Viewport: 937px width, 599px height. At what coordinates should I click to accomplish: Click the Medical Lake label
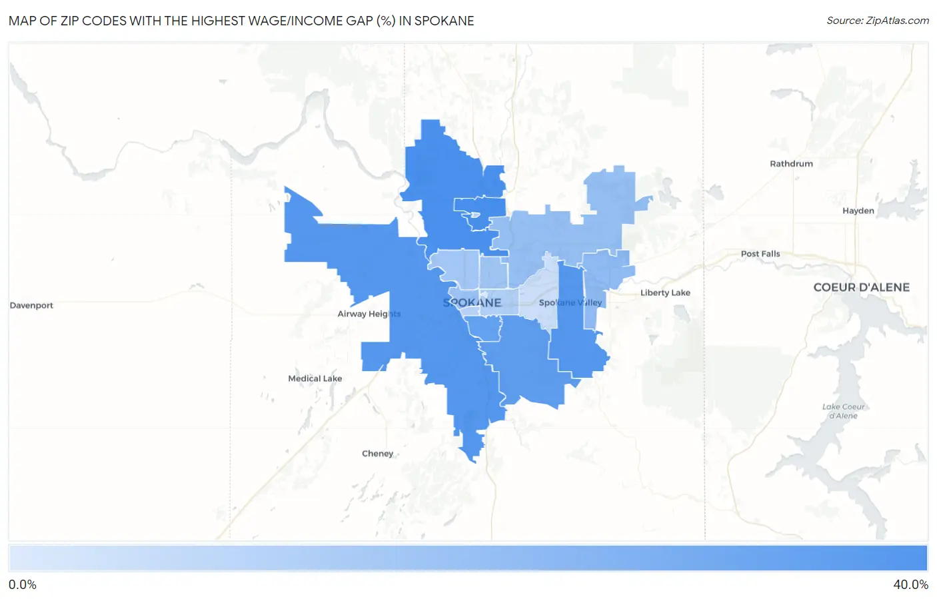click(x=315, y=378)
